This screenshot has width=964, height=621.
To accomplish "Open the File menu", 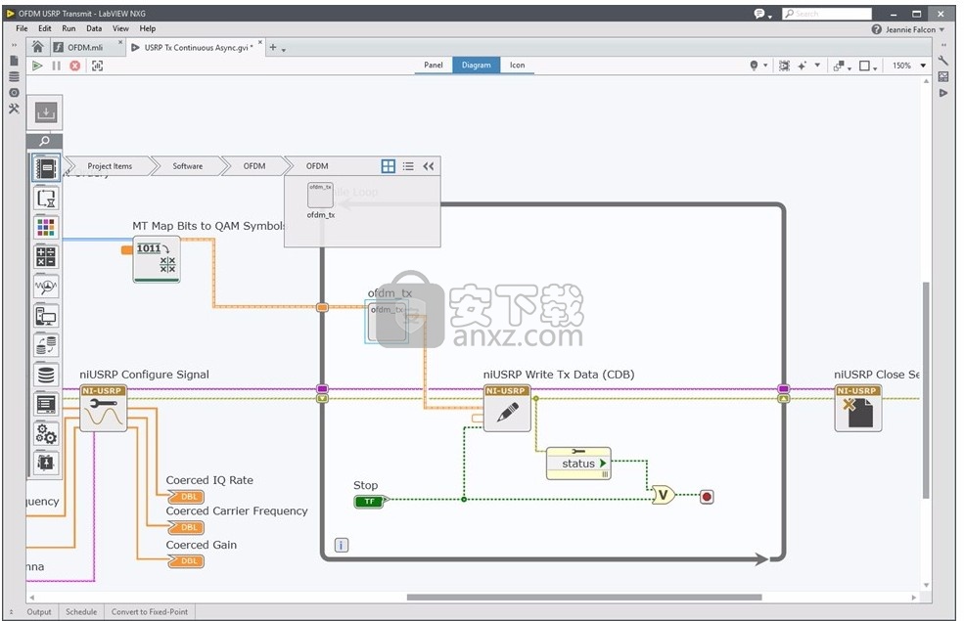I will 22,28.
